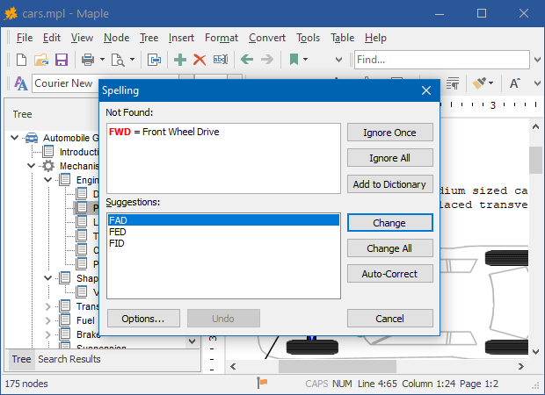
Task: Click the Not Found text box
Action: [223, 158]
